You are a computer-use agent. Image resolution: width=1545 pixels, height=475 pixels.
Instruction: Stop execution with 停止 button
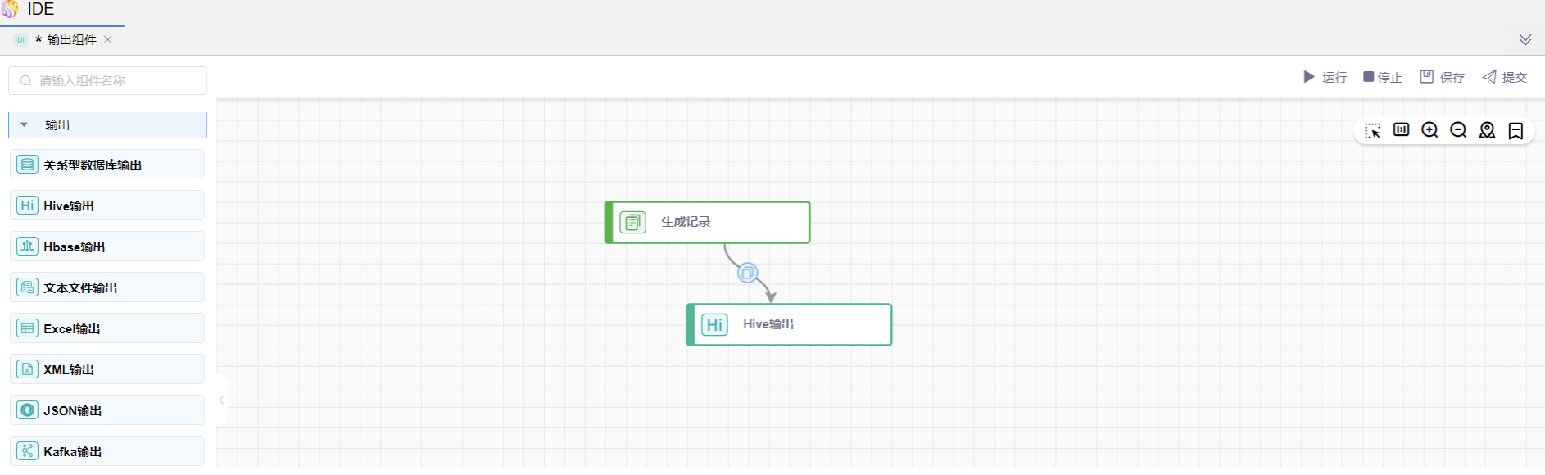pyautogui.click(x=1382, y=77)
